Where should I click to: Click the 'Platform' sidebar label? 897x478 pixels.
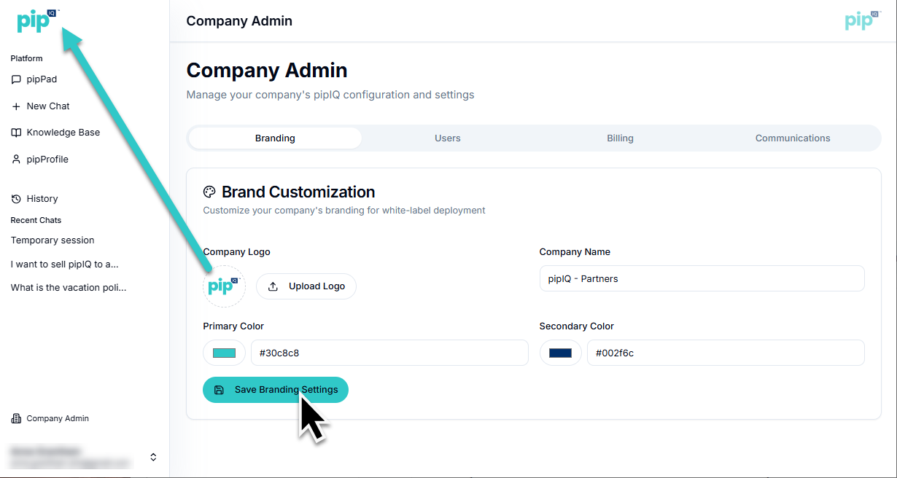click(26, 58)
